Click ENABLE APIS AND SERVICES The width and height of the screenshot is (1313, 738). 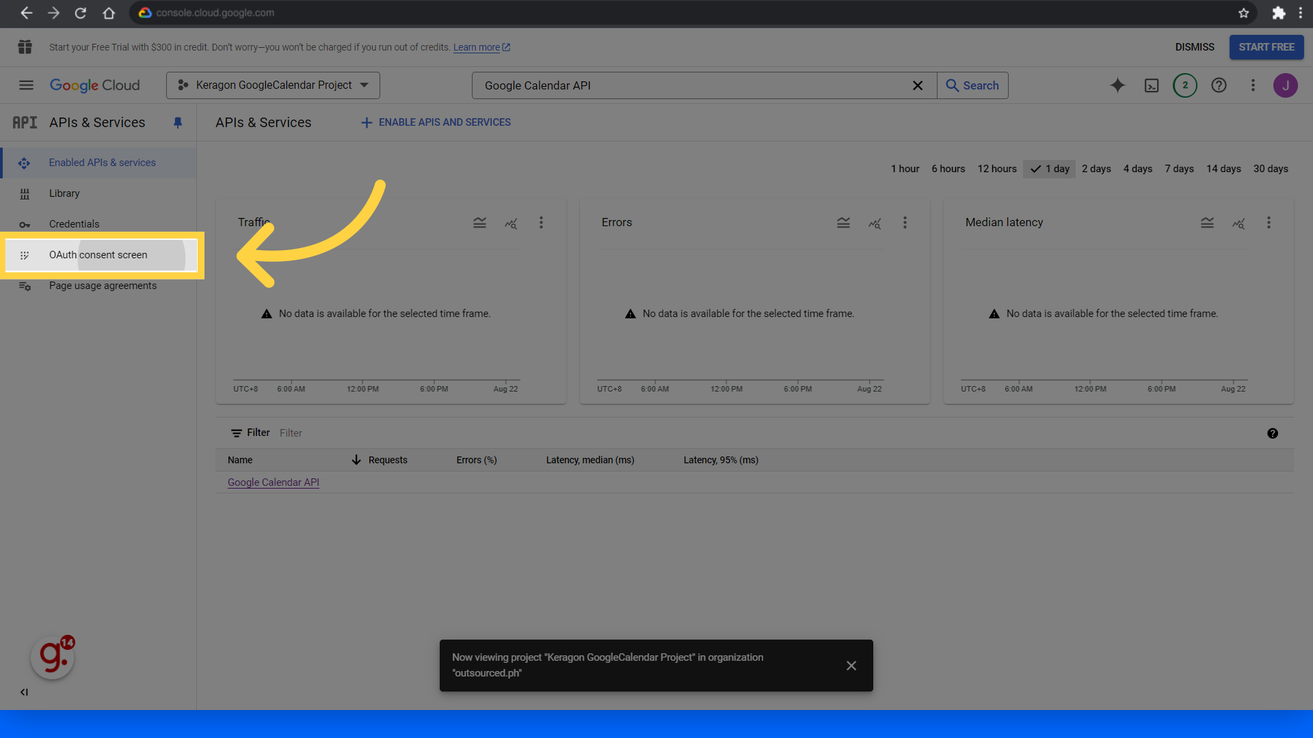tap(436, 122)
